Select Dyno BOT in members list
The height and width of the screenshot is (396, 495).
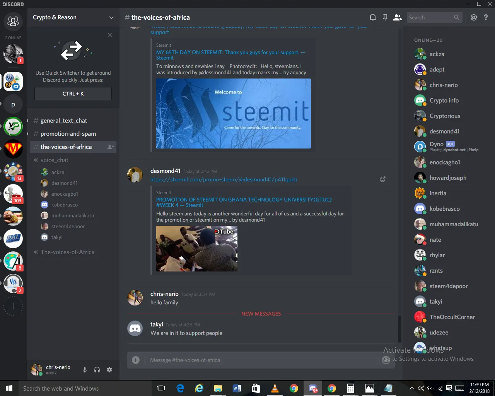(447, 147)
